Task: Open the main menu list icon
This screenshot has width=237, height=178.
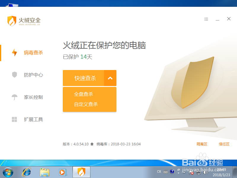Action: tap(206, 19)
